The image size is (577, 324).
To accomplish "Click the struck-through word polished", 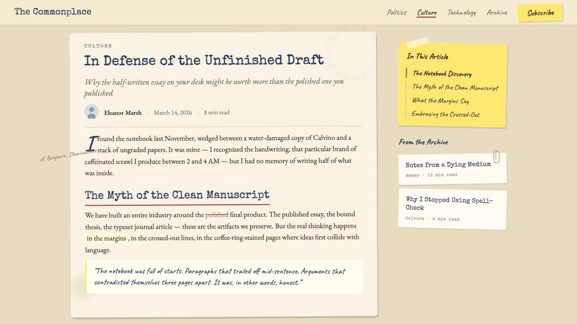I will pos(217,215).
